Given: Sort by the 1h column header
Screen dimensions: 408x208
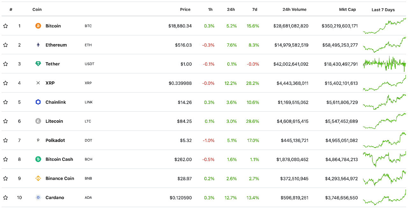Looking at the screenshot, I should click(210, 10).
